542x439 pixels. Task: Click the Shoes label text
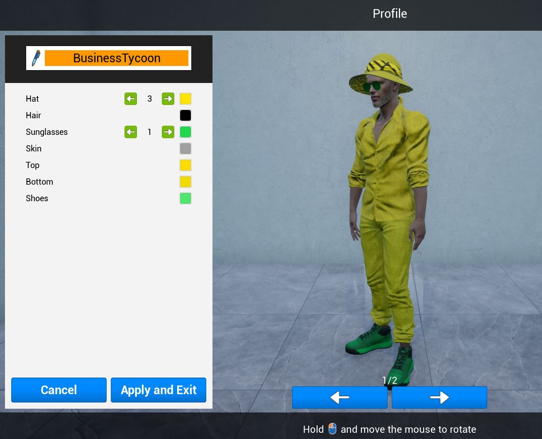[x=37, y=198]
